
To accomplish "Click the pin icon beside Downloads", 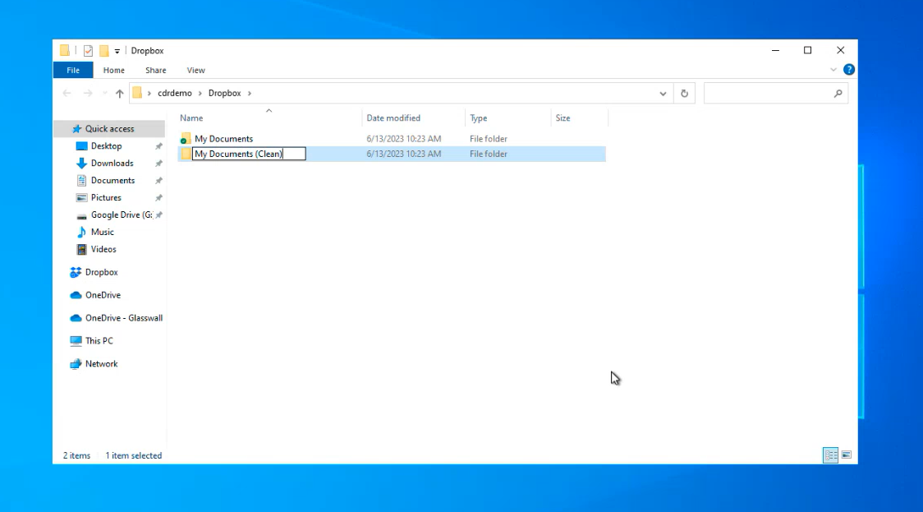I will pos(158,164).
